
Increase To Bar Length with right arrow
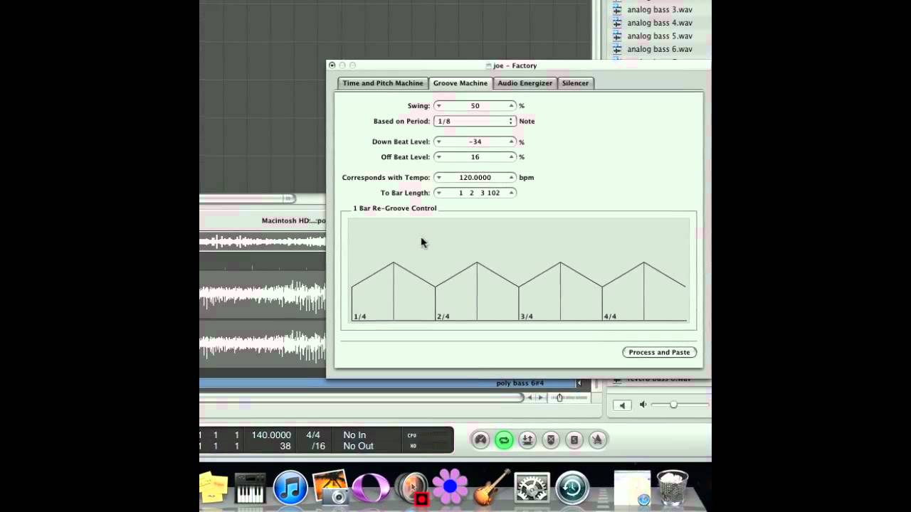511,193
